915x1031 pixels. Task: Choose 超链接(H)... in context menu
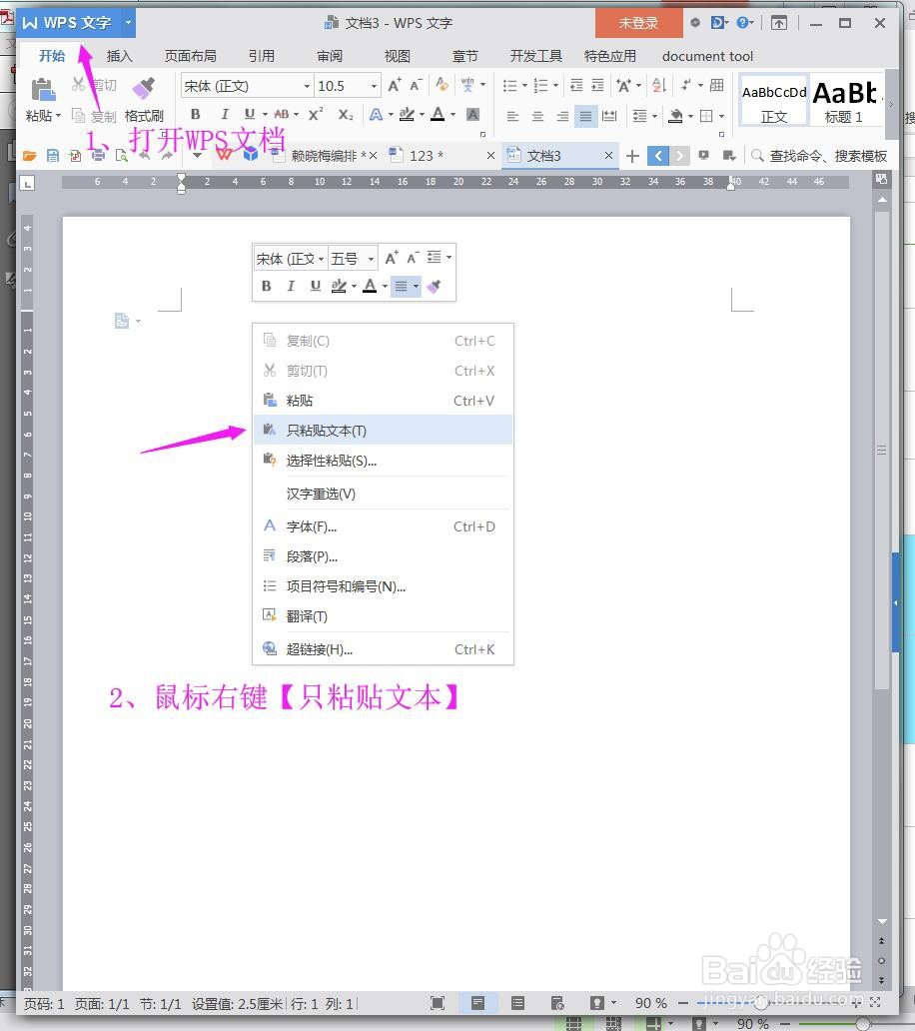pos(383,649)
